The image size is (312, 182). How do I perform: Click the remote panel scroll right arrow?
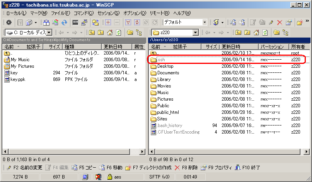point(307,152)
